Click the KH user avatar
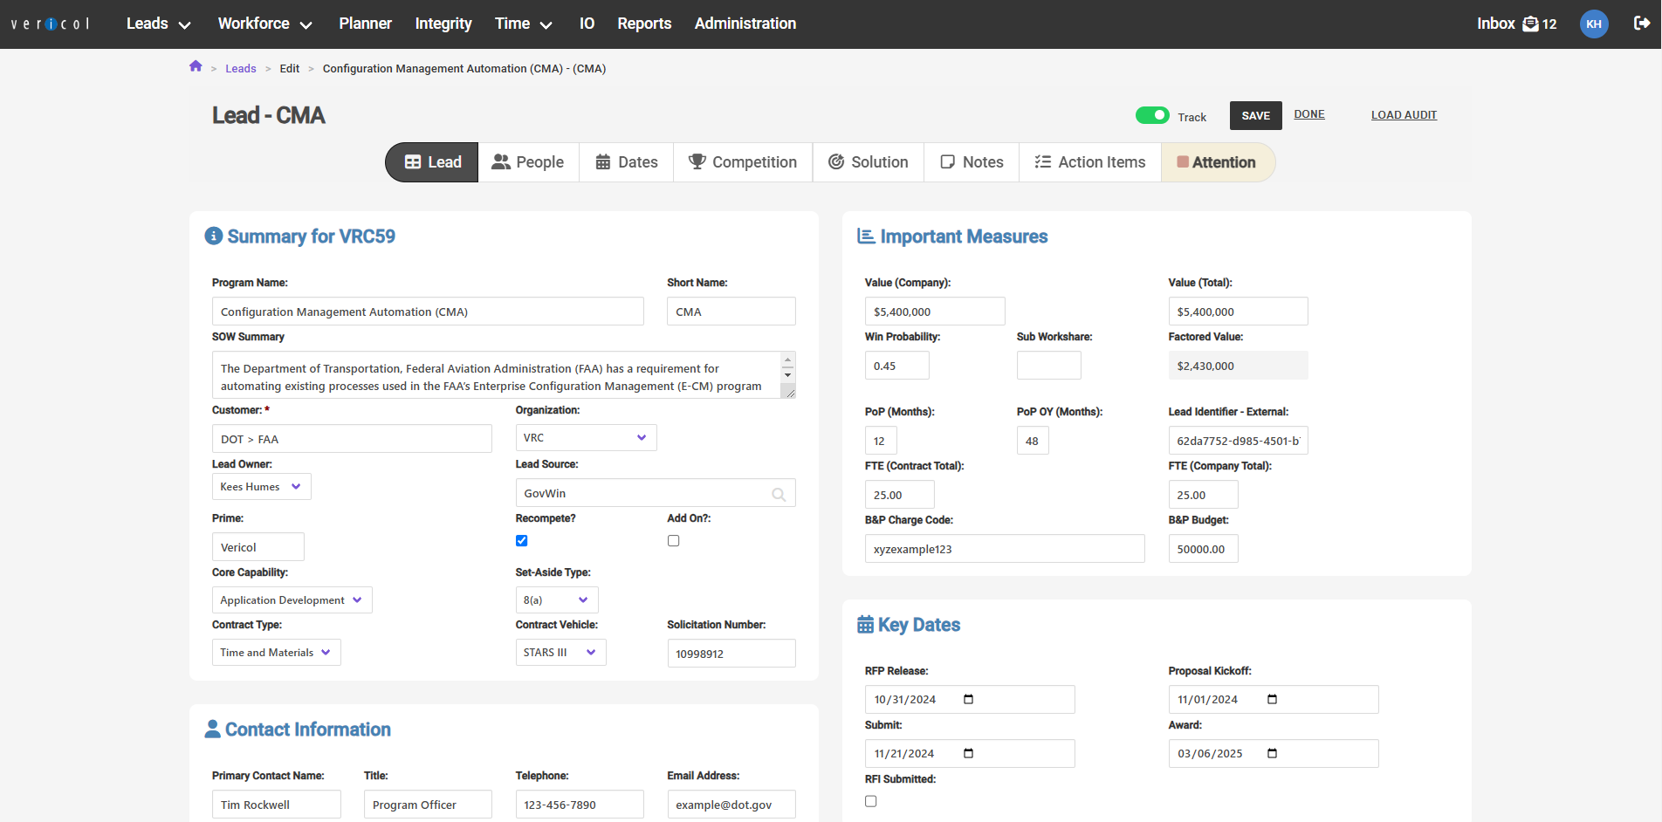 pos(1593,24)
